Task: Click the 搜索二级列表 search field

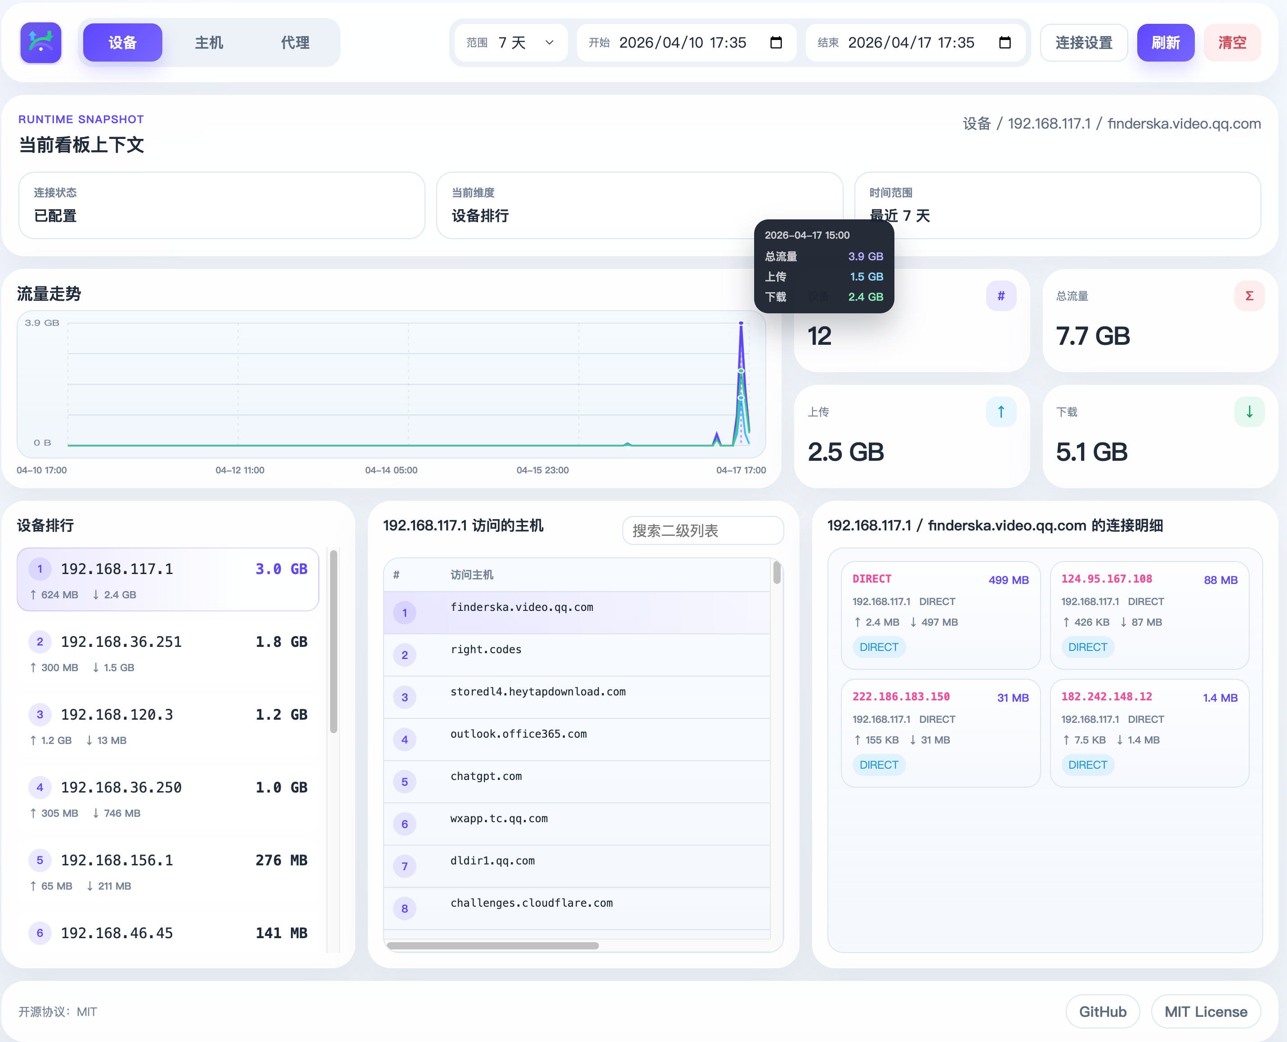Action: point(702,530)
